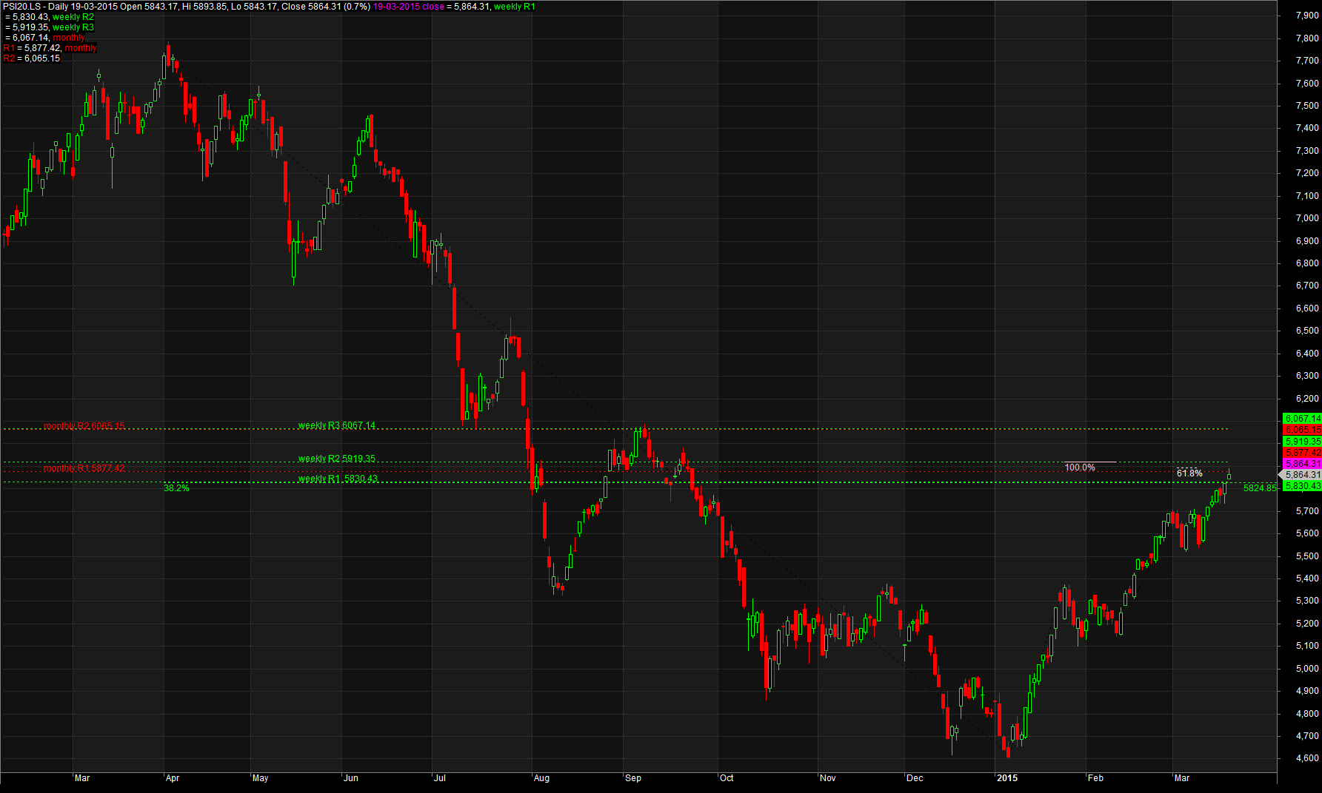Select the 'weekly R1 5830.43' chart label
Viewport: 1322px width, 793px height.
338,479
